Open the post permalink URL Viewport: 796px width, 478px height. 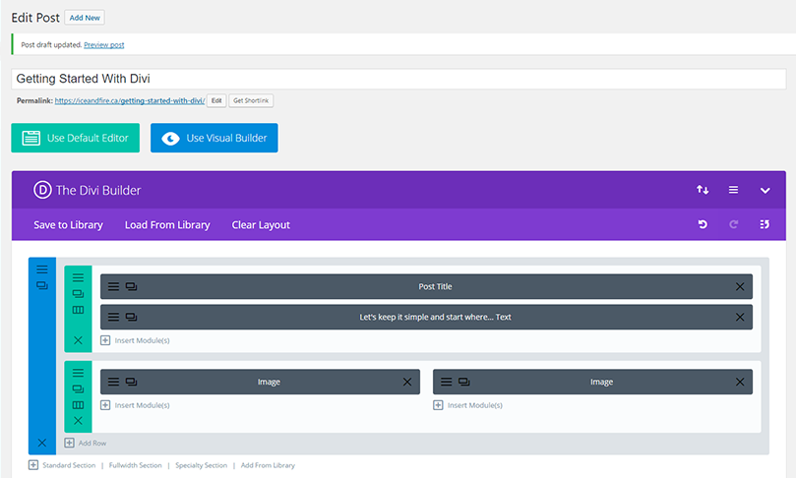point(130,100)
